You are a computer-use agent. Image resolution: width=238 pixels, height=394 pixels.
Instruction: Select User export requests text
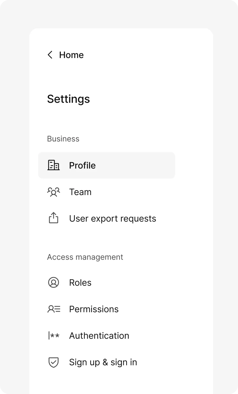point(112,219)
